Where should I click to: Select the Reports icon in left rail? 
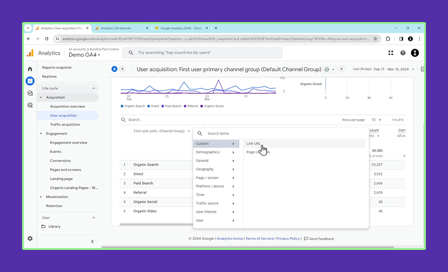click(x=30, y=81)
